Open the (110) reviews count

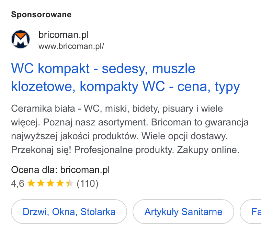(x=88, y=184)
